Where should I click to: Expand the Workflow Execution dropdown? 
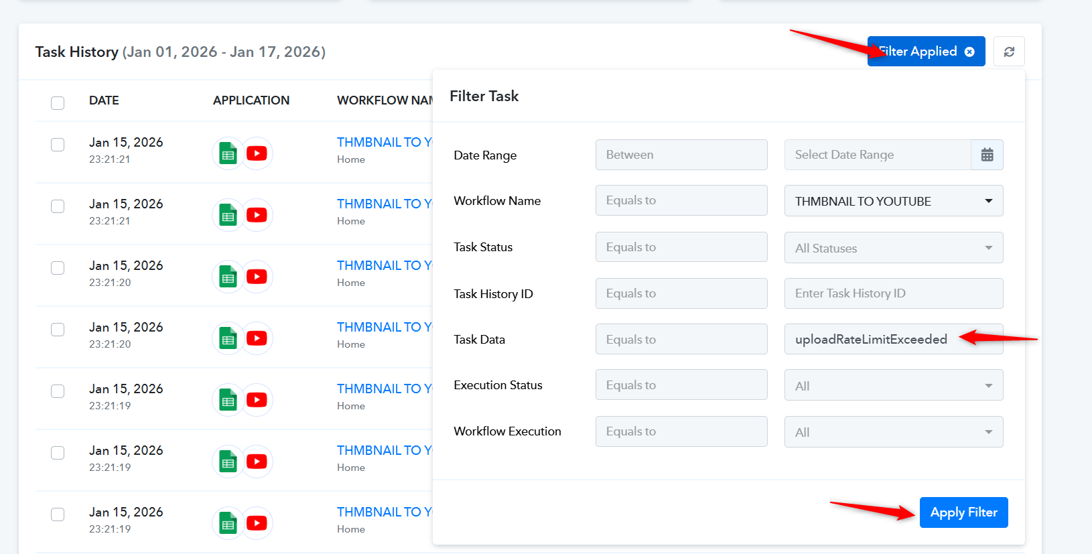893,432
